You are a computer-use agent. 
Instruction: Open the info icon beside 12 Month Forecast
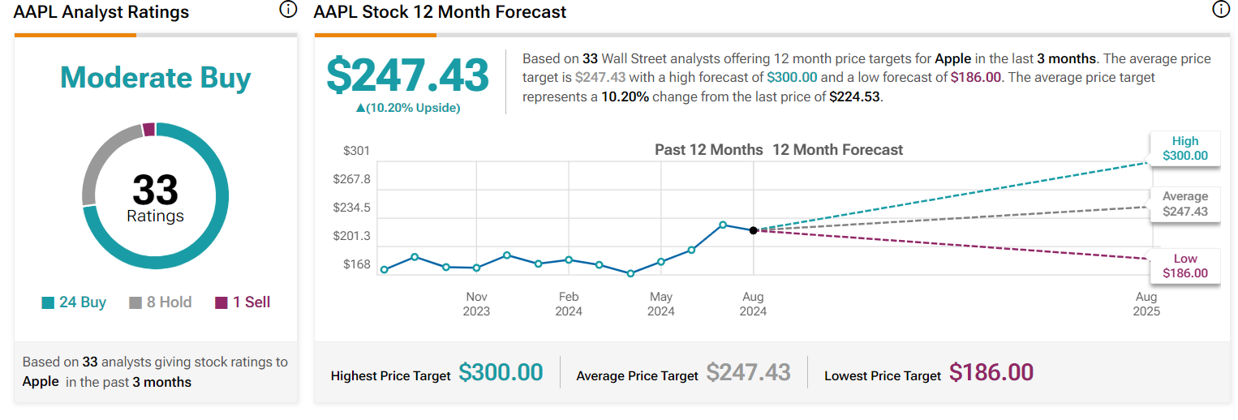1220,10
